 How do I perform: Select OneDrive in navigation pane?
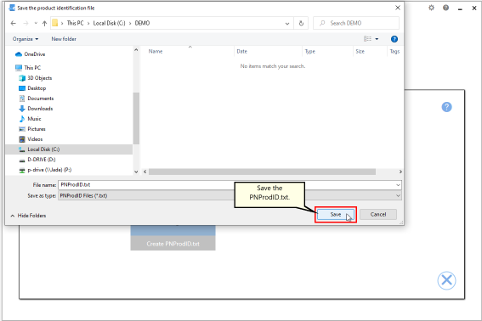(30, 54)
